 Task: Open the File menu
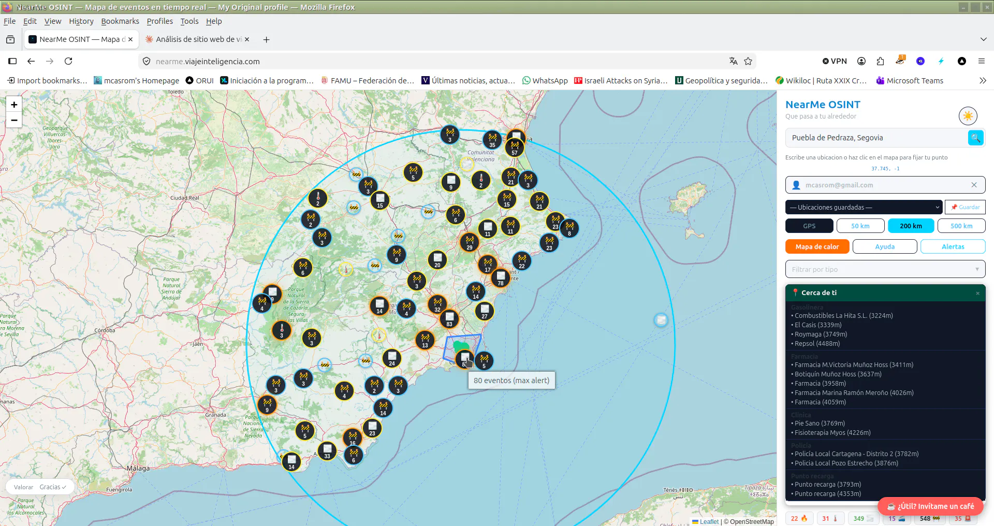coord(10,21)
